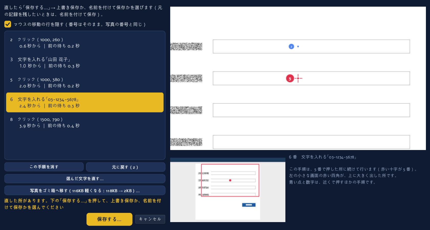The height and width of the screenshot is (230, 430).
Task: Click the yellow warning text '直した所があります'
Action: [83, 204]
